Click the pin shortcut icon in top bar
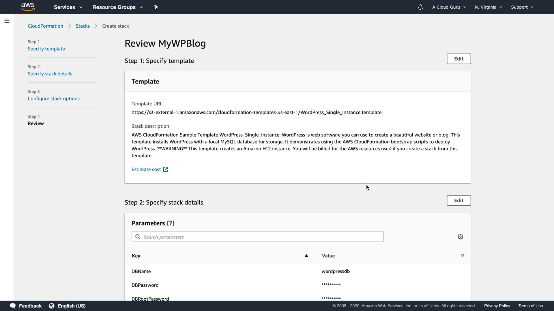Screen dimensions: 554x311 click(156, 7)
